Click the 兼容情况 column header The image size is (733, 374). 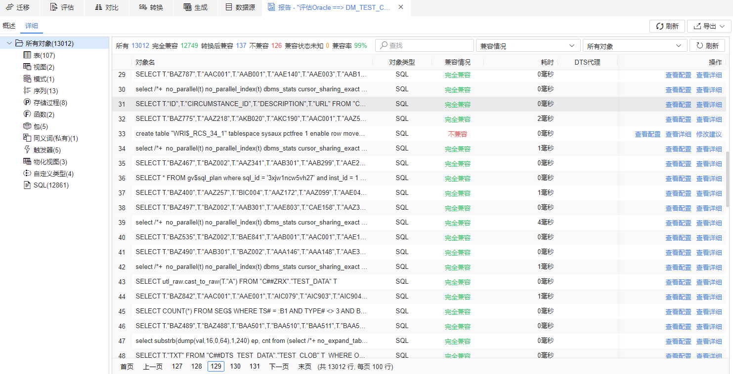point(458,62)
